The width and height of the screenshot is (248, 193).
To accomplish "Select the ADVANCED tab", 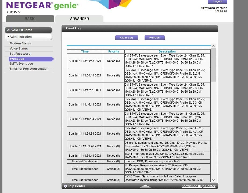I will point(80,19).
